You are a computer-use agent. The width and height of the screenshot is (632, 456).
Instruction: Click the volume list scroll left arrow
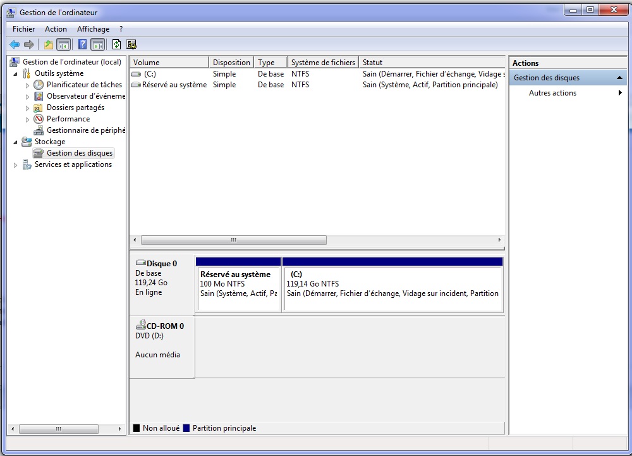135,240
